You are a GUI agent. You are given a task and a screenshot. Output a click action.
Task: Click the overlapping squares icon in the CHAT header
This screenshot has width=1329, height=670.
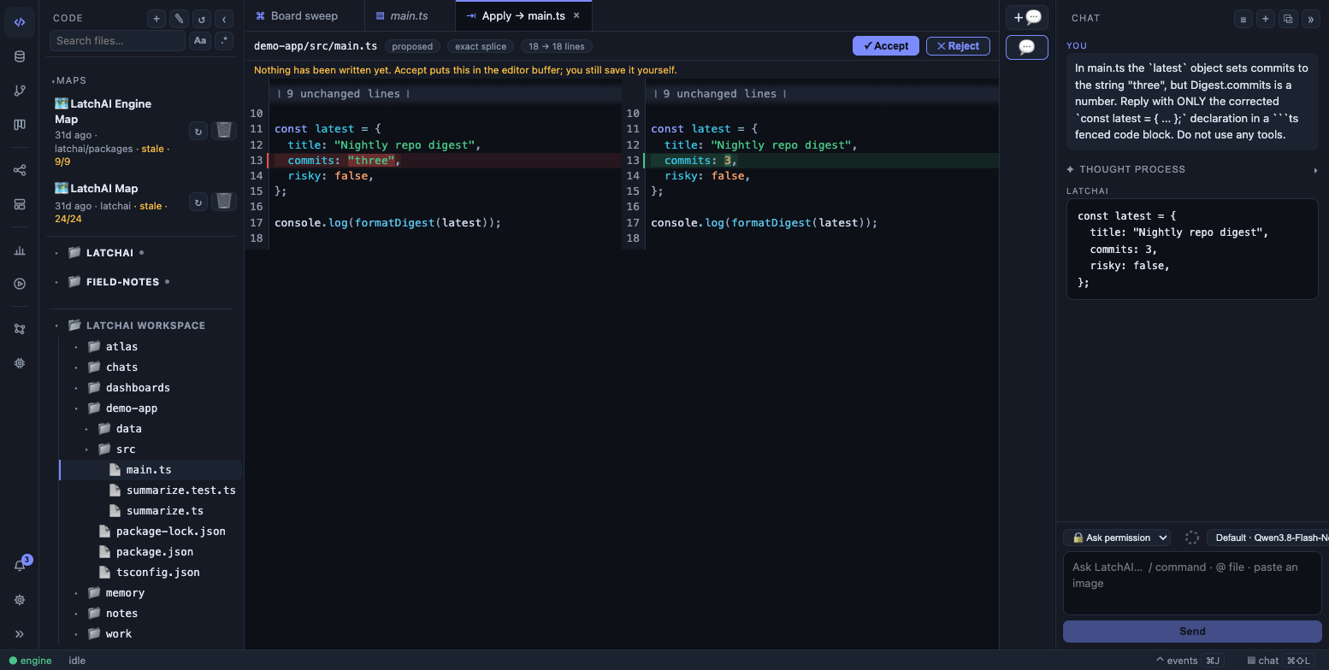click(1287, 19)
